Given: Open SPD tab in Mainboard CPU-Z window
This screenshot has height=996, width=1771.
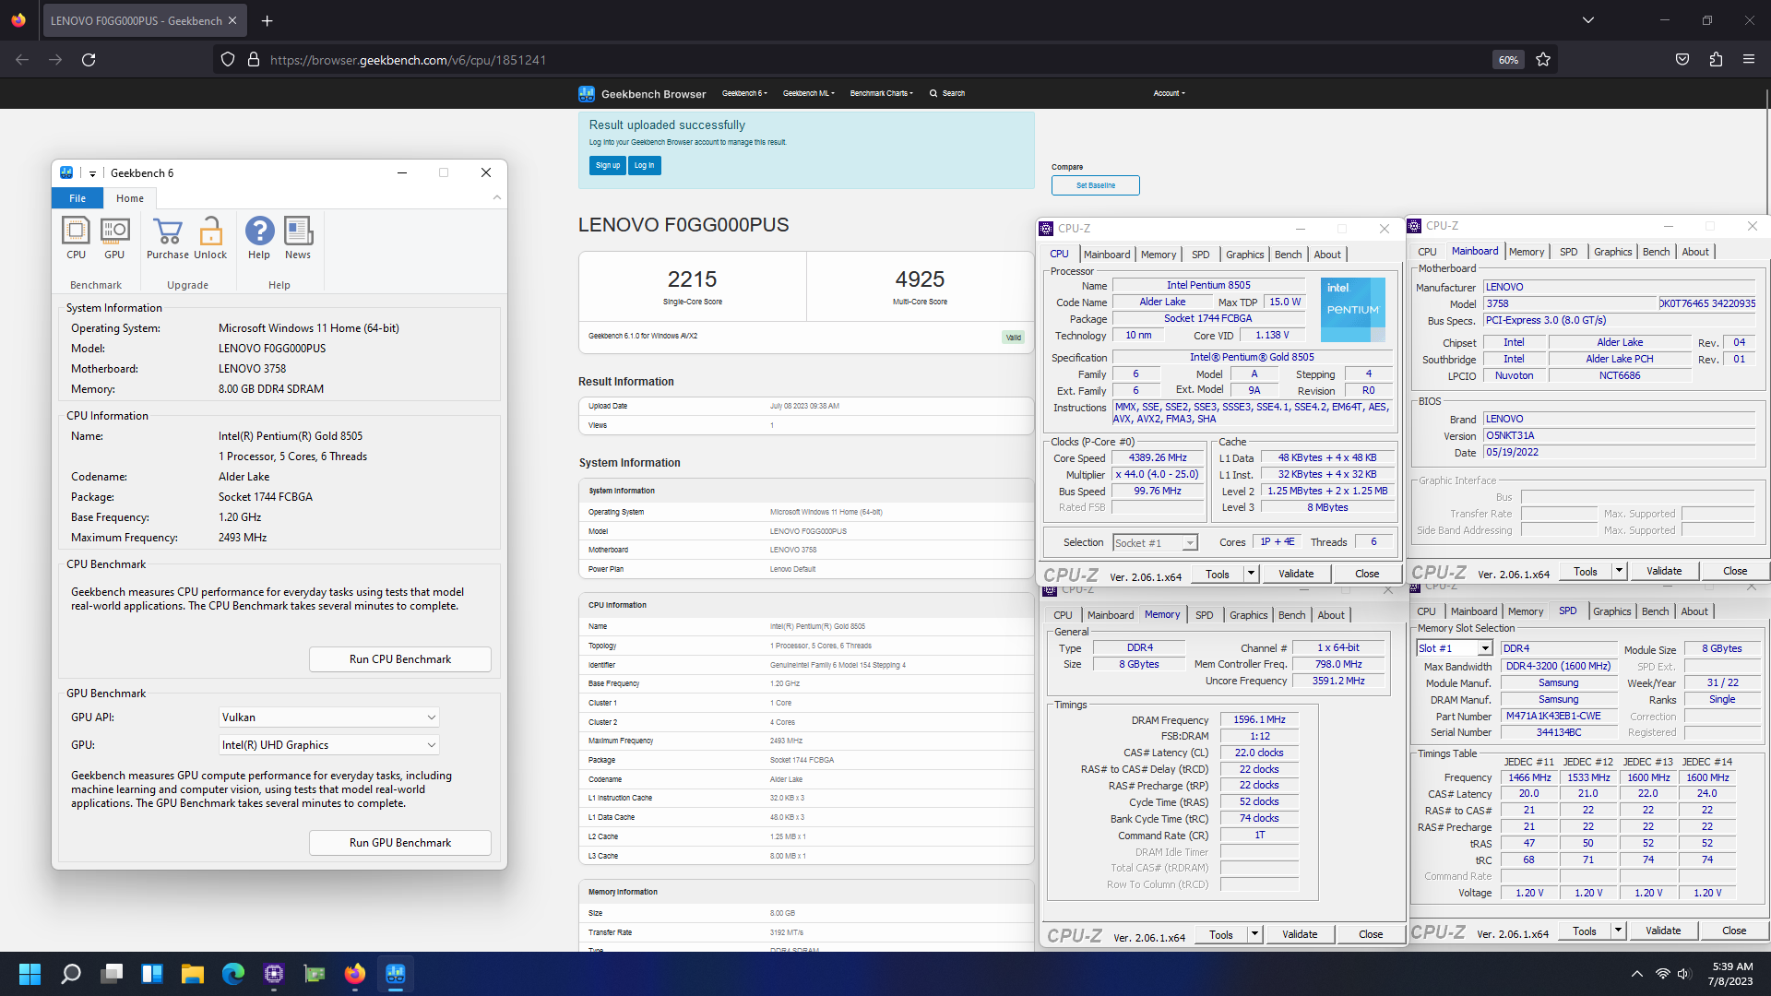Looking at the screenshot, I should [1568, 252].
